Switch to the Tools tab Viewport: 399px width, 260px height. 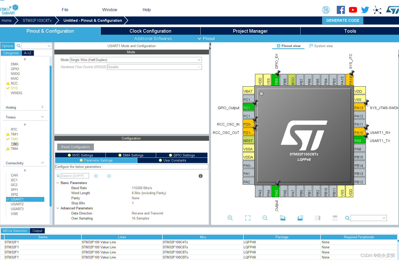point(350,31)
